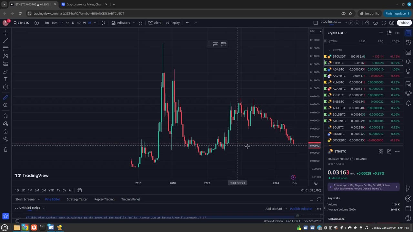Open the forecasting and measurement tools
The width and height of the screenshot is (413, 232).
[x=5, y=64]
